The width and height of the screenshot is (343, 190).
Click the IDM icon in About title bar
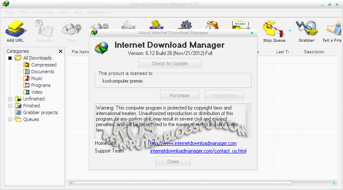94,32
